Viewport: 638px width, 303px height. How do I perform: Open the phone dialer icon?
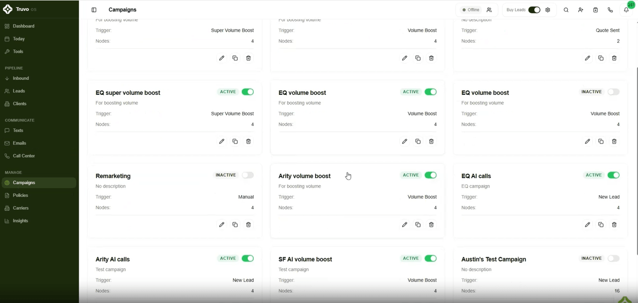point(610,10)
